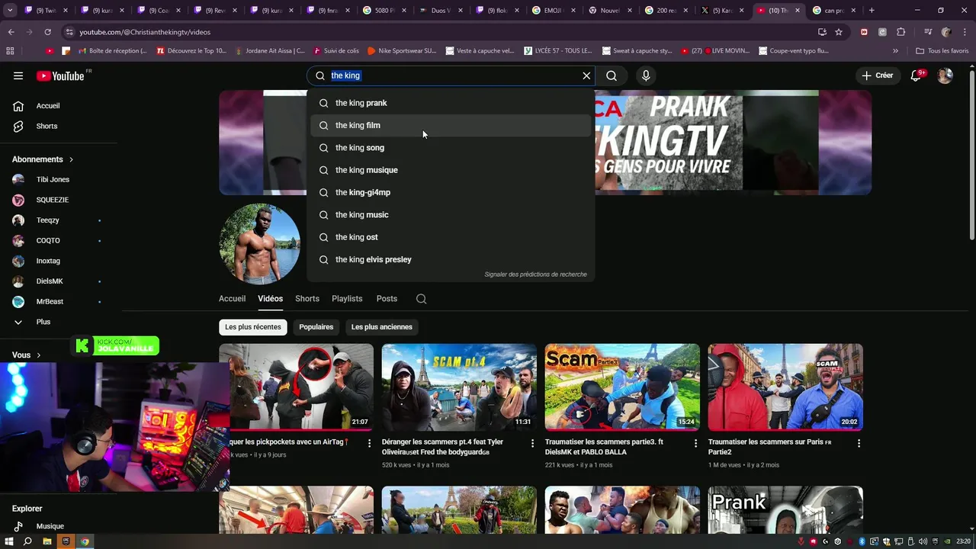Open the YouTube hamburger guide menu
This screenshot has width=976, height=549.
[x=18, y=75]
